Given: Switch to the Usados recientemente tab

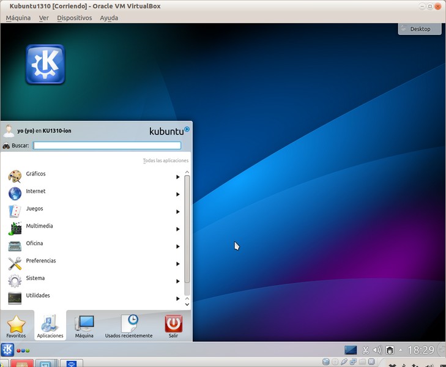Looking at the screenshot, I should point(128,326).
